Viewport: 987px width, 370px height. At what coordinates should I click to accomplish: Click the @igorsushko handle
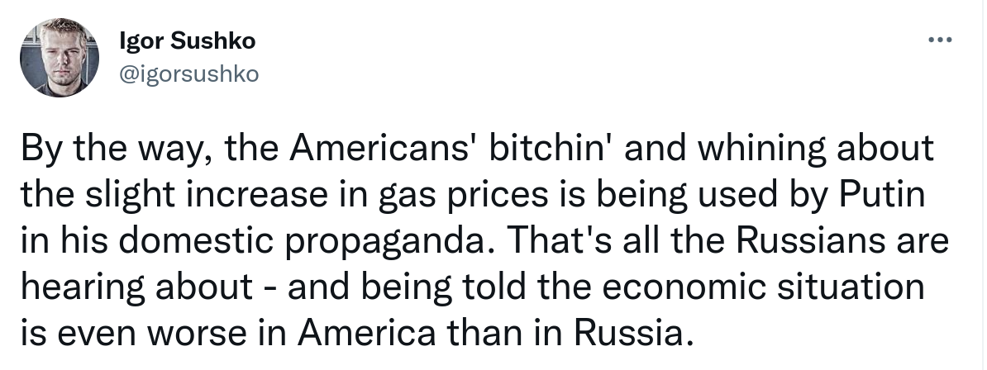click(189, 76)
